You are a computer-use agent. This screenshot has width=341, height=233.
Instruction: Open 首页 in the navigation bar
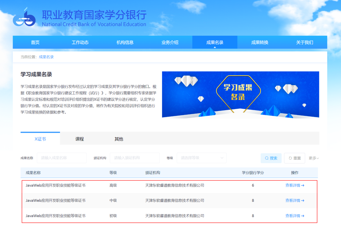tap(35, 42)
